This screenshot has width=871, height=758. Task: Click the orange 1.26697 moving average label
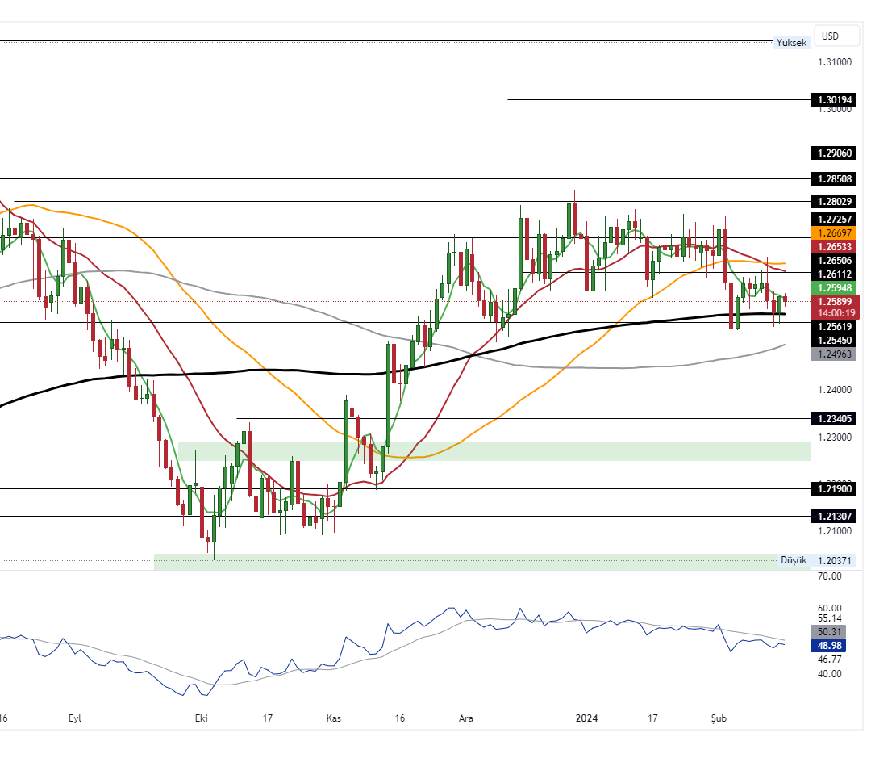pyautogui.click(x=834, y=233)
